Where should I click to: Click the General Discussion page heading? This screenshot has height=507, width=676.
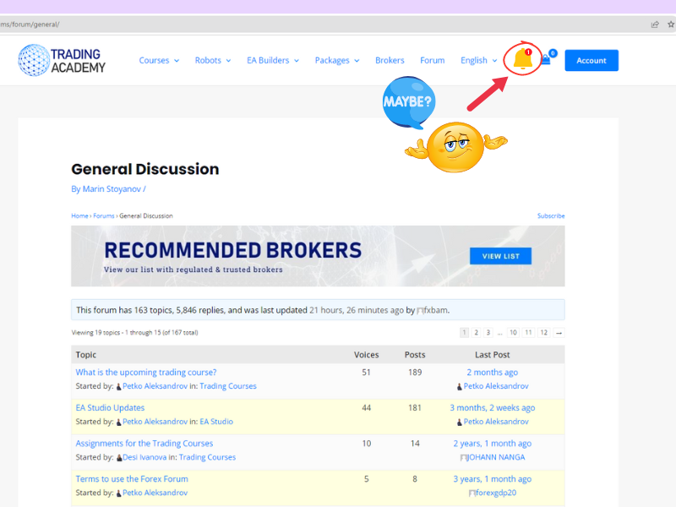[x=144, y=169]
